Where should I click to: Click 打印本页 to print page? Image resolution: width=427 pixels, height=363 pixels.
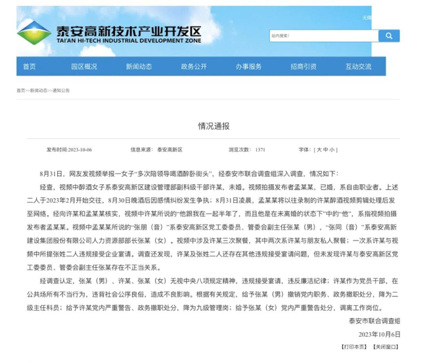[x=354, y=347]
